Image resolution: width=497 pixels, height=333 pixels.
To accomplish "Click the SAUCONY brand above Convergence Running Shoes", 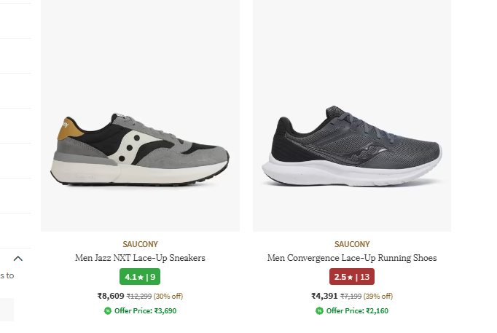I will coord(352,244).
